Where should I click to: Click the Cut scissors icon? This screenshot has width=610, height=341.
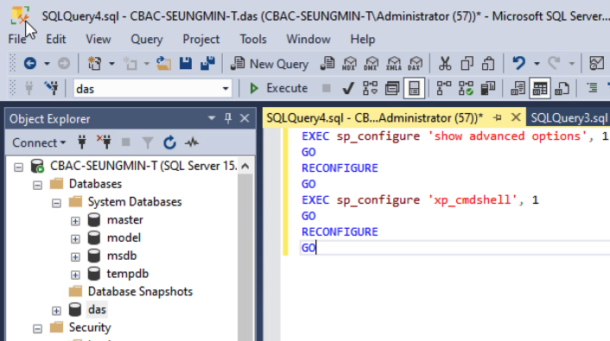tap(445, 63)
